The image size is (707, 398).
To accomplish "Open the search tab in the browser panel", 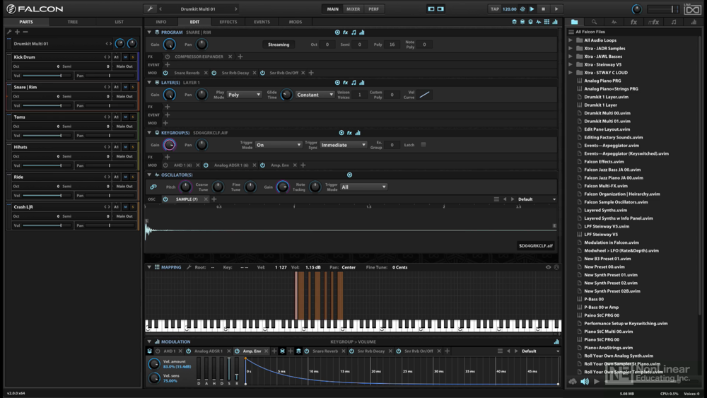I will pos(594,22).
